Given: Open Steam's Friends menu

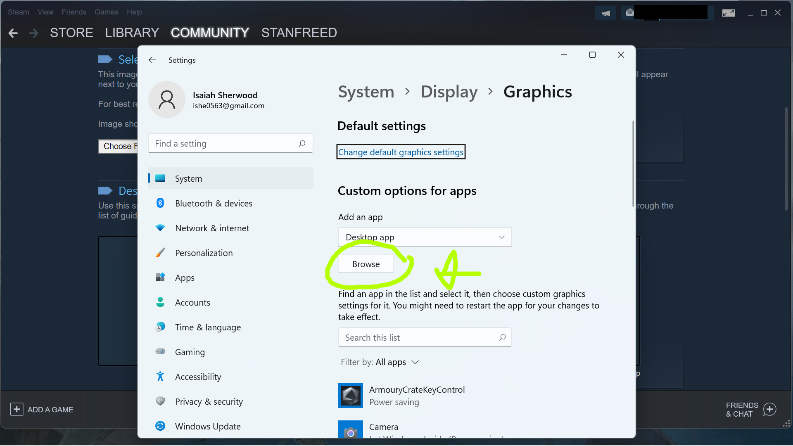Looking at the screenshot, I should 74,12.
